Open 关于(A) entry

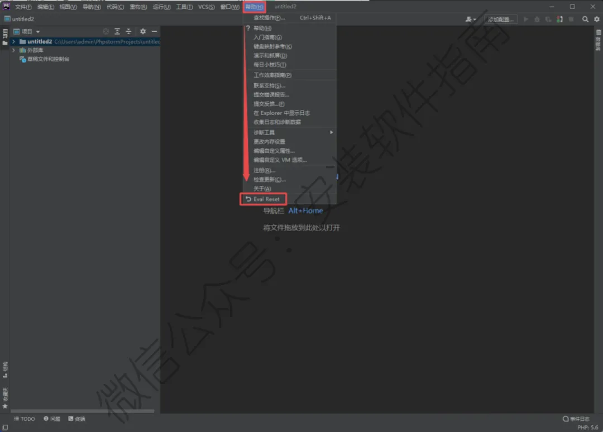point(290,189)
